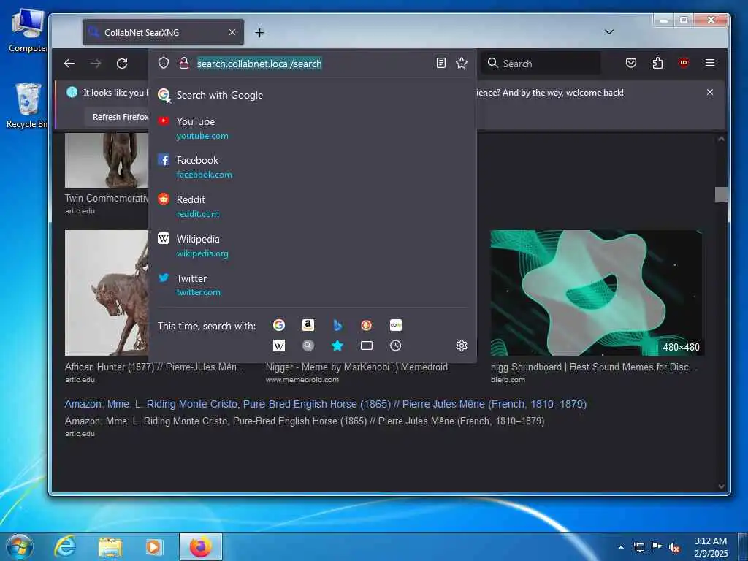Search open tabs using the tab icon

(367, 346)
